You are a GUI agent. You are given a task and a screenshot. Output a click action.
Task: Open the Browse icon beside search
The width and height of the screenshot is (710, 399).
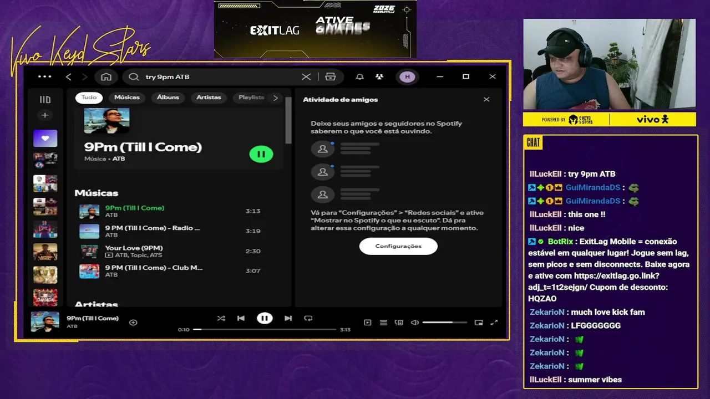point(331,77)
